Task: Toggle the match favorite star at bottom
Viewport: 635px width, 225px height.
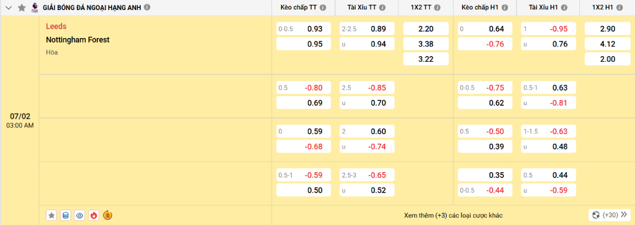Action: click(51, 215)
